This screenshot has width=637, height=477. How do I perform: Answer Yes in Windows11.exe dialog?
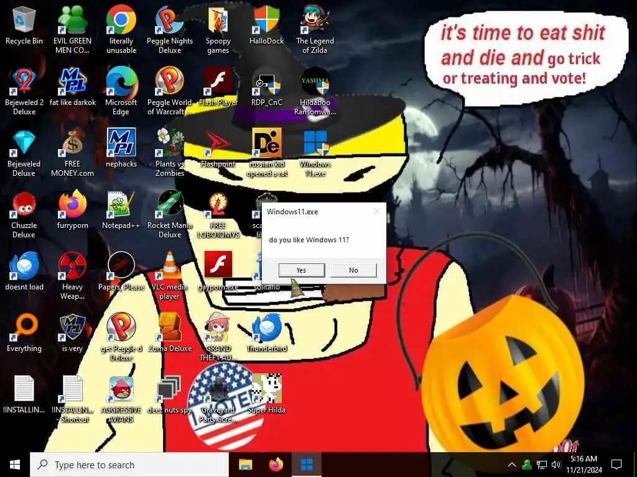pyautogui.click(x=302, y=270)
